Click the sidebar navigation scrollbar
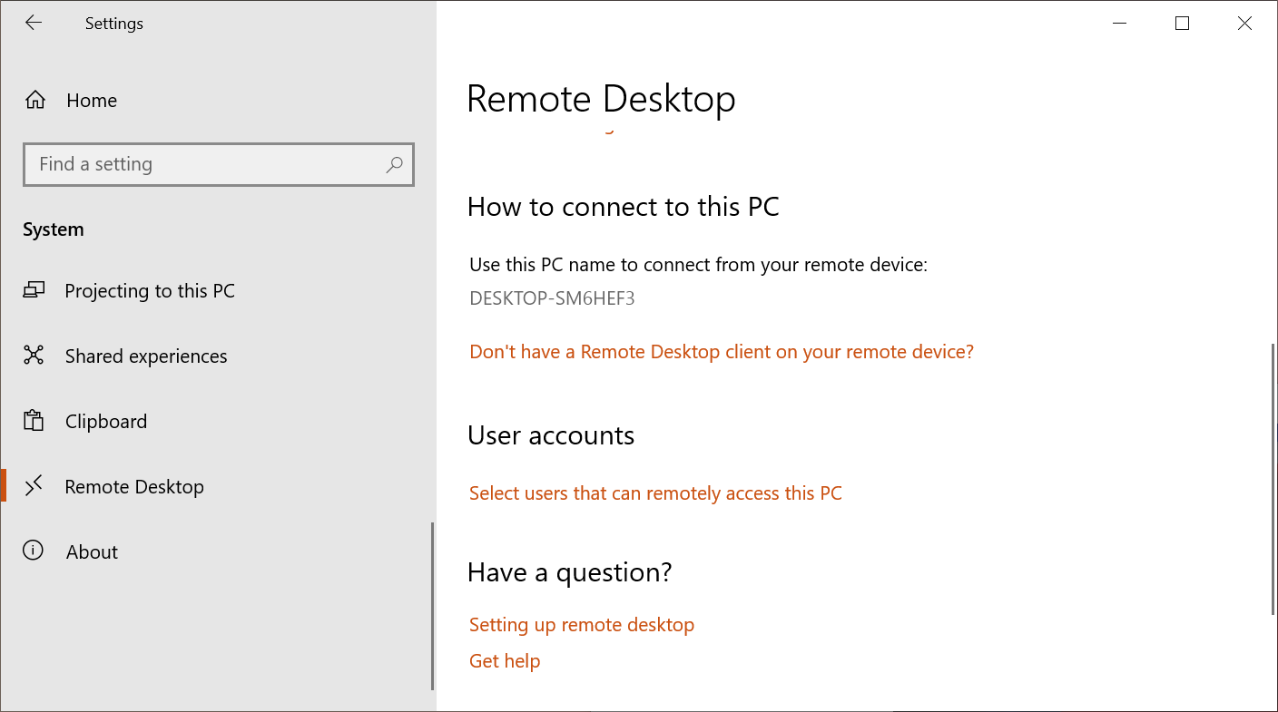1278x712 pixels. click(x=432, y=606)
